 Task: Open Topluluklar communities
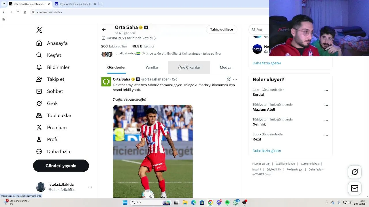pos(54,115)
